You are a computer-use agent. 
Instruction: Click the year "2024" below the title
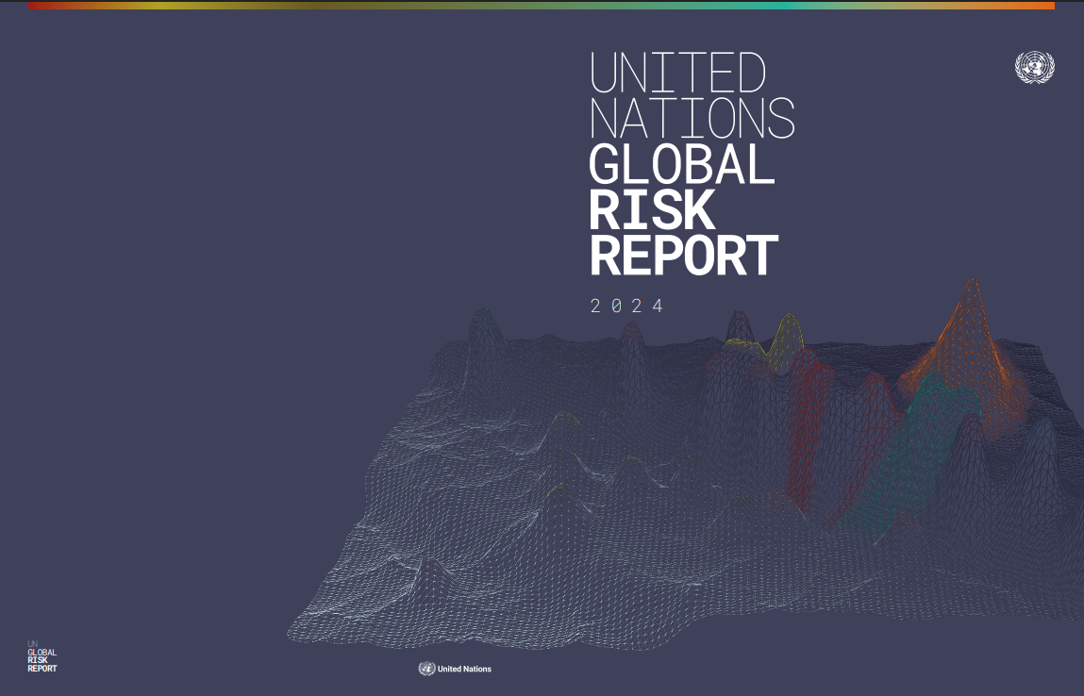(x=626, y=307)
